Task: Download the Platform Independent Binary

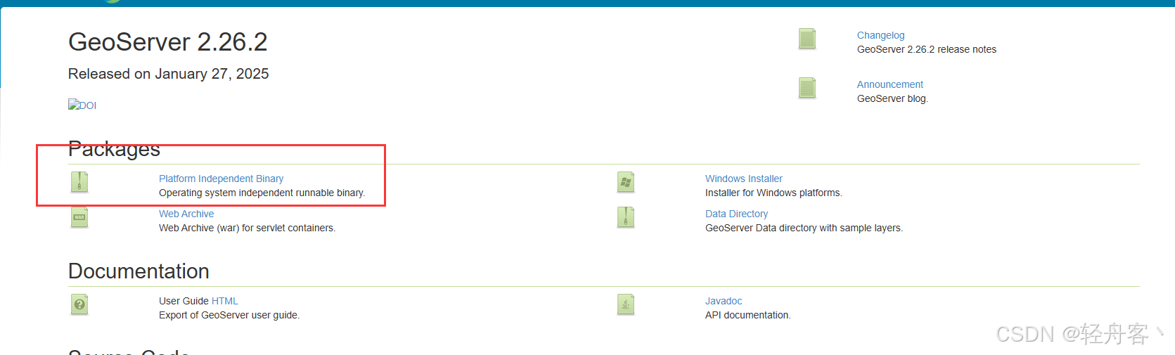Action: 221,179
